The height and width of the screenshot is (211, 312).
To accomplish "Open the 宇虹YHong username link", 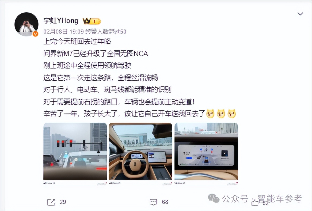I will tap(61, 21).
